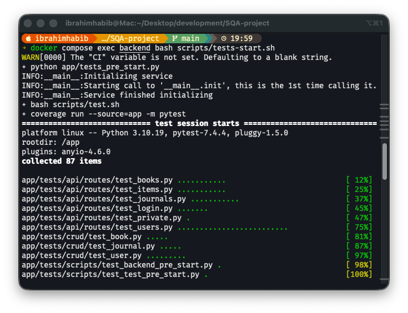
Task: Click the Apple logo icon in the prompt
Action: [28, 38]
